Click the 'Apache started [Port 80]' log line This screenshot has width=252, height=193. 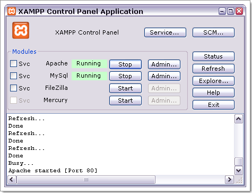coord(53,171)
